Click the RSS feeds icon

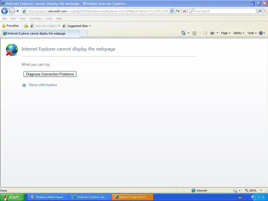pos(194,33)
